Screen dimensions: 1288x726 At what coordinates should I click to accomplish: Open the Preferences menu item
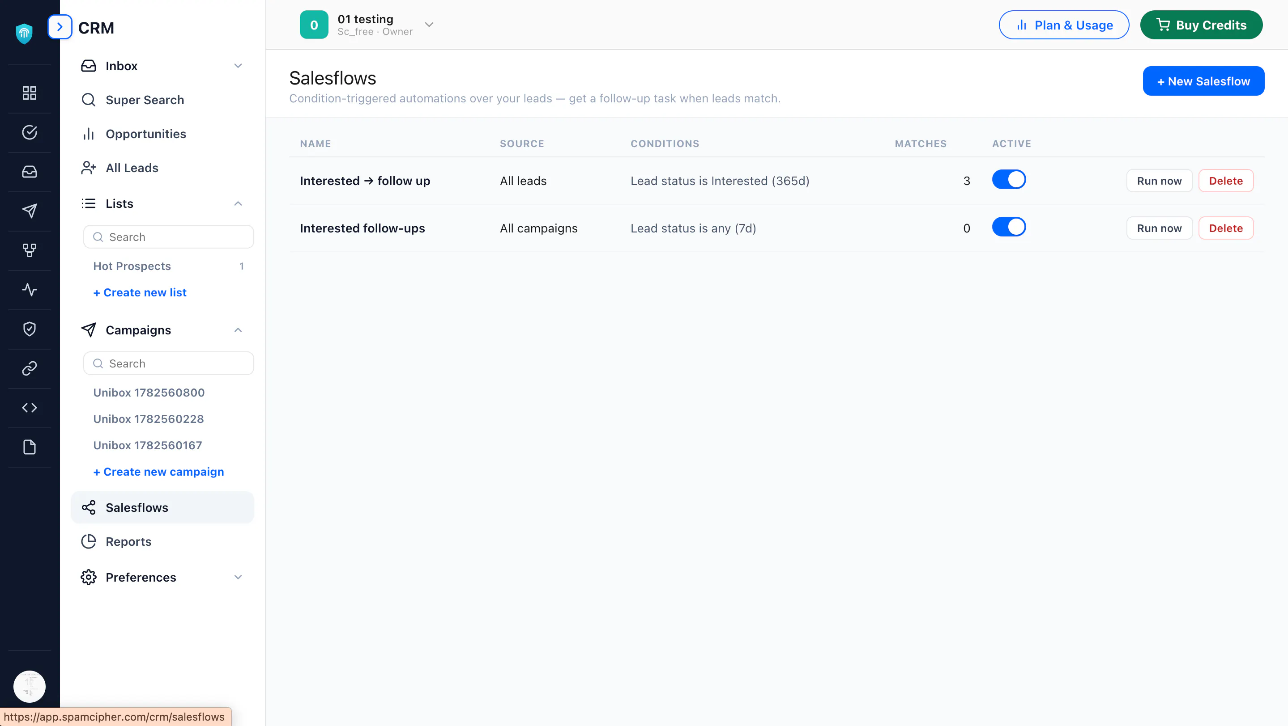162,577
